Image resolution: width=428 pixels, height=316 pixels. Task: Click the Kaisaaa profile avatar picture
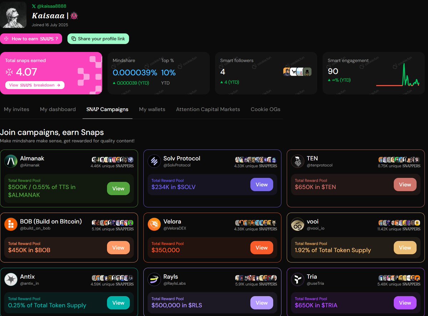click(x=13, y=15)
